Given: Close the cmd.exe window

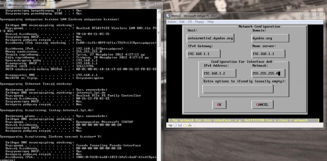Looking at the screenshot, I should pyautogui.click(x=156, y=4).
